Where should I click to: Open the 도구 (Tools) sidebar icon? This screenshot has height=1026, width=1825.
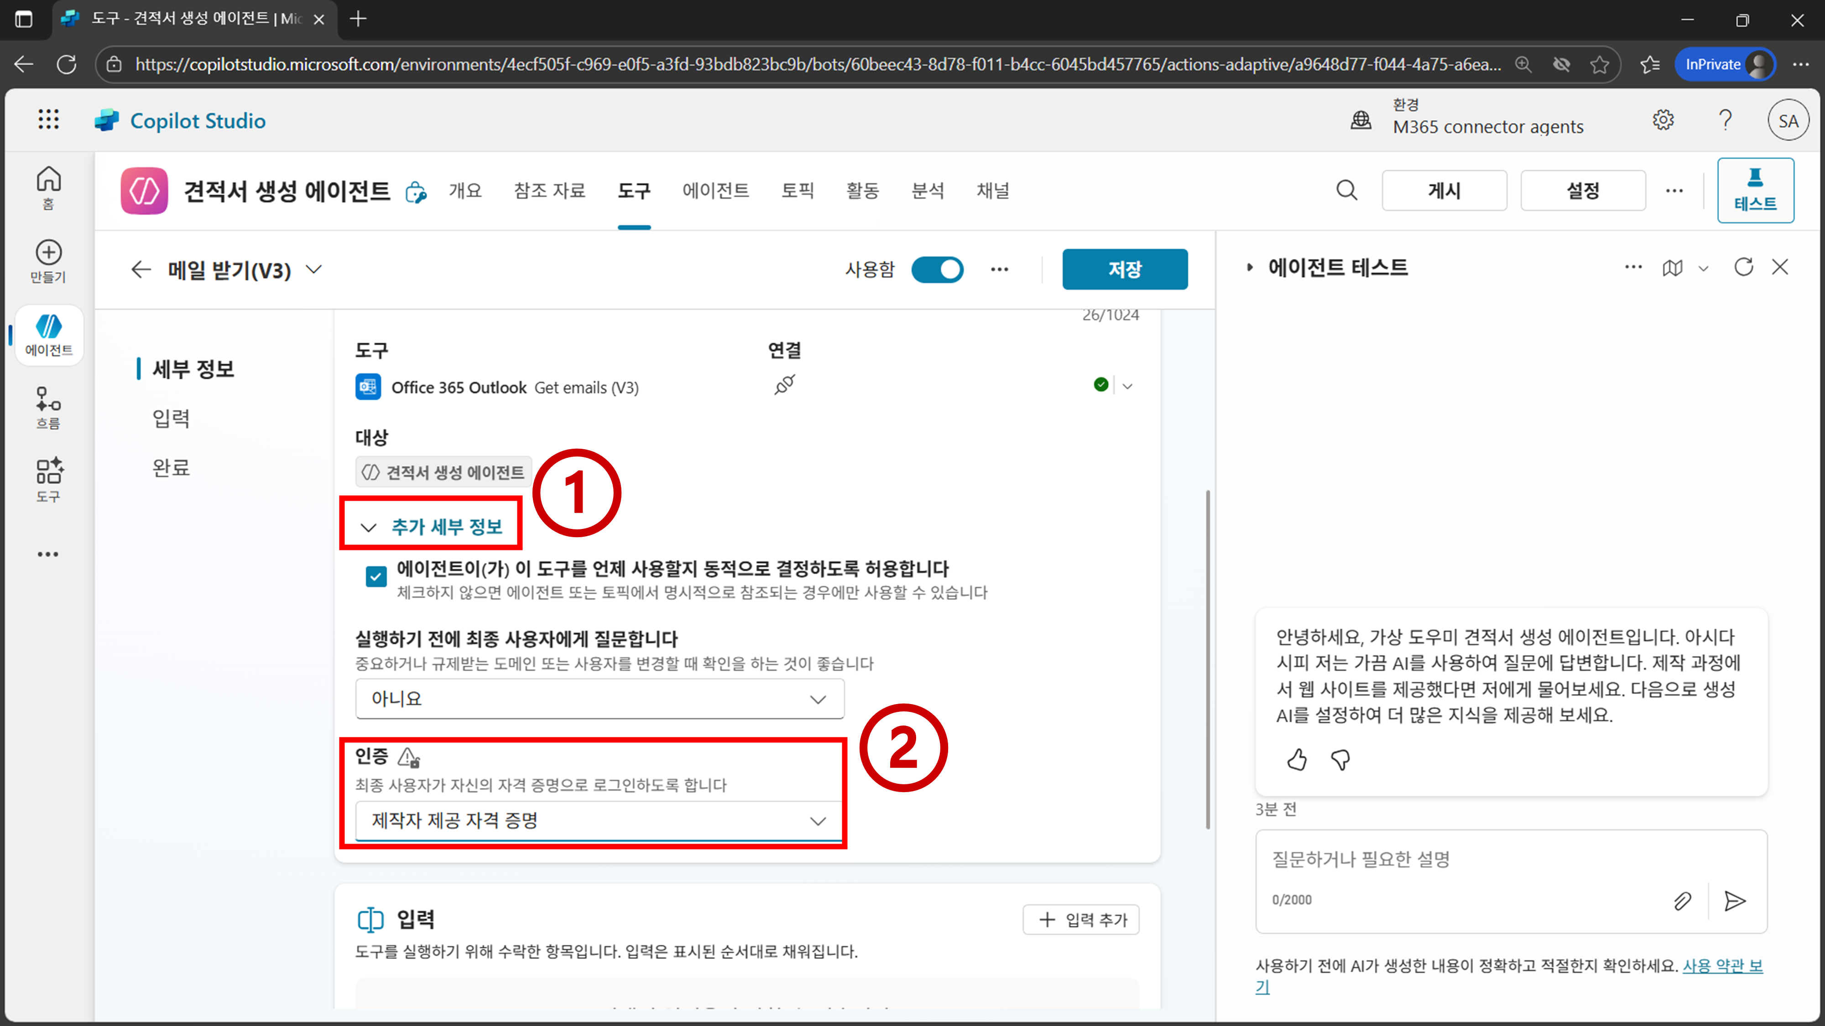(x=48, y=479)
